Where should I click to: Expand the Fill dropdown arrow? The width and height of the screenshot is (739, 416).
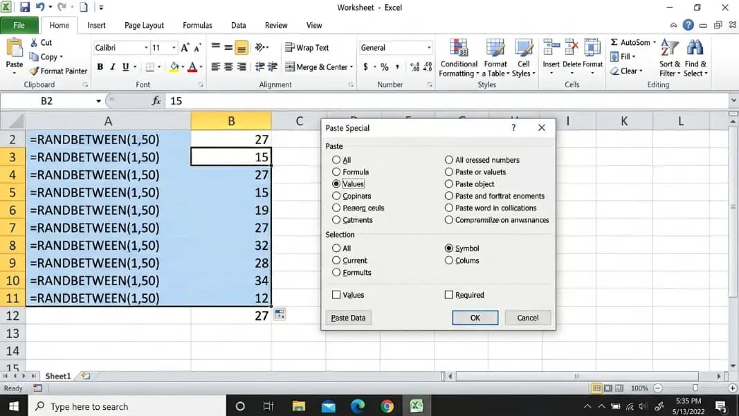tap(634, 57)
